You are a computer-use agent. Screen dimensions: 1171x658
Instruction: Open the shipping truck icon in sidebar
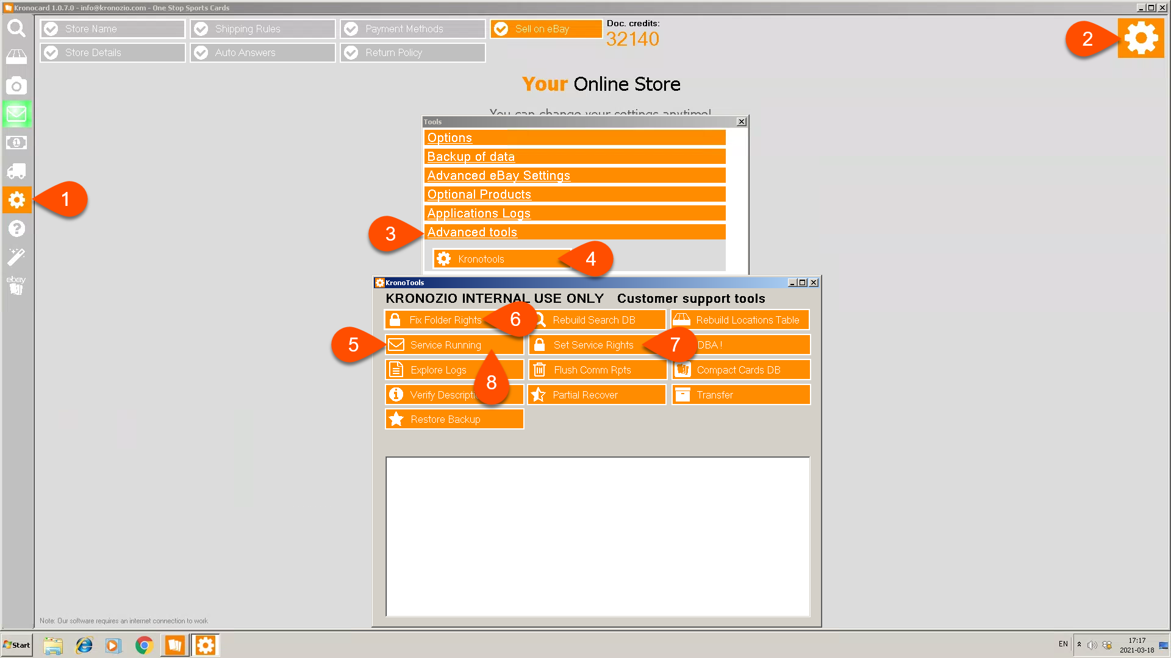point(16,171)
